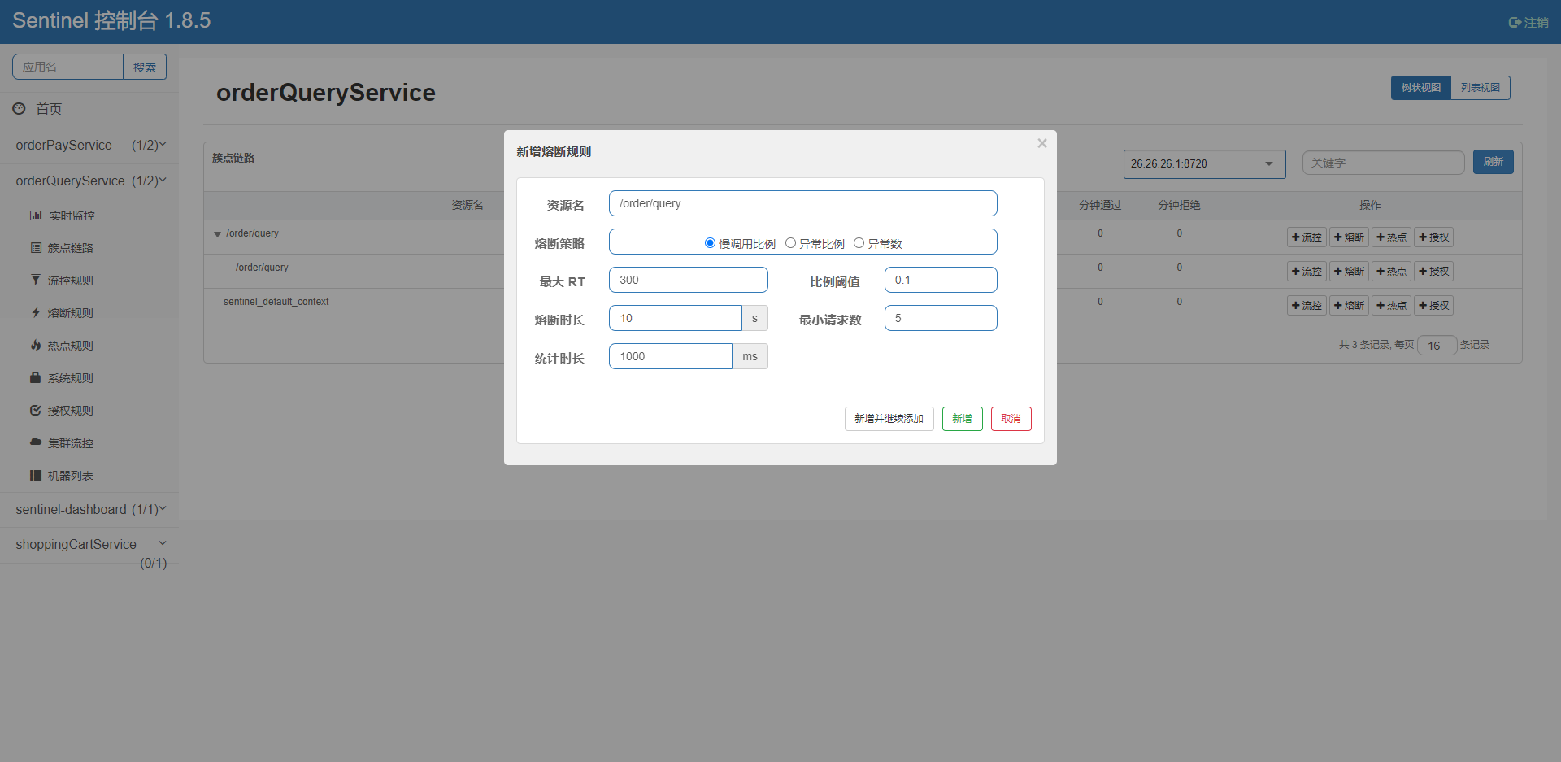Click the 注销 logout icon
1561x762 pixels.
pos(1515,23)
